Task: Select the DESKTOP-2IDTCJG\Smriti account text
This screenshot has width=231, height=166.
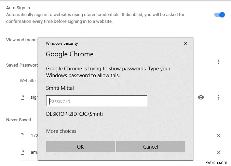Action: tap(74, 114)
